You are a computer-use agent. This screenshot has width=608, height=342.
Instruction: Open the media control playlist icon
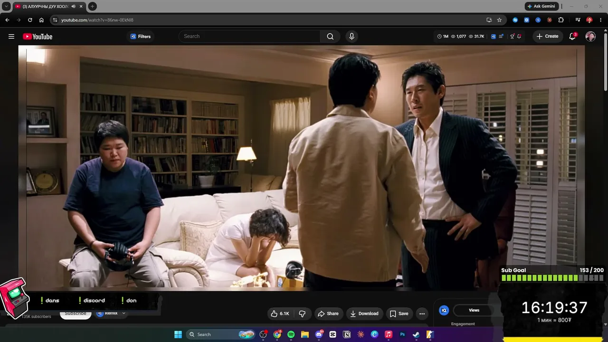click(578, 20)
